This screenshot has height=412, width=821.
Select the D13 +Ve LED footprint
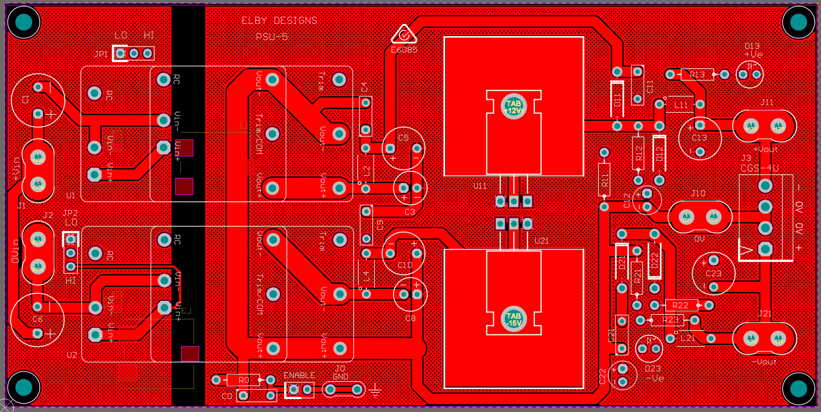749,74
